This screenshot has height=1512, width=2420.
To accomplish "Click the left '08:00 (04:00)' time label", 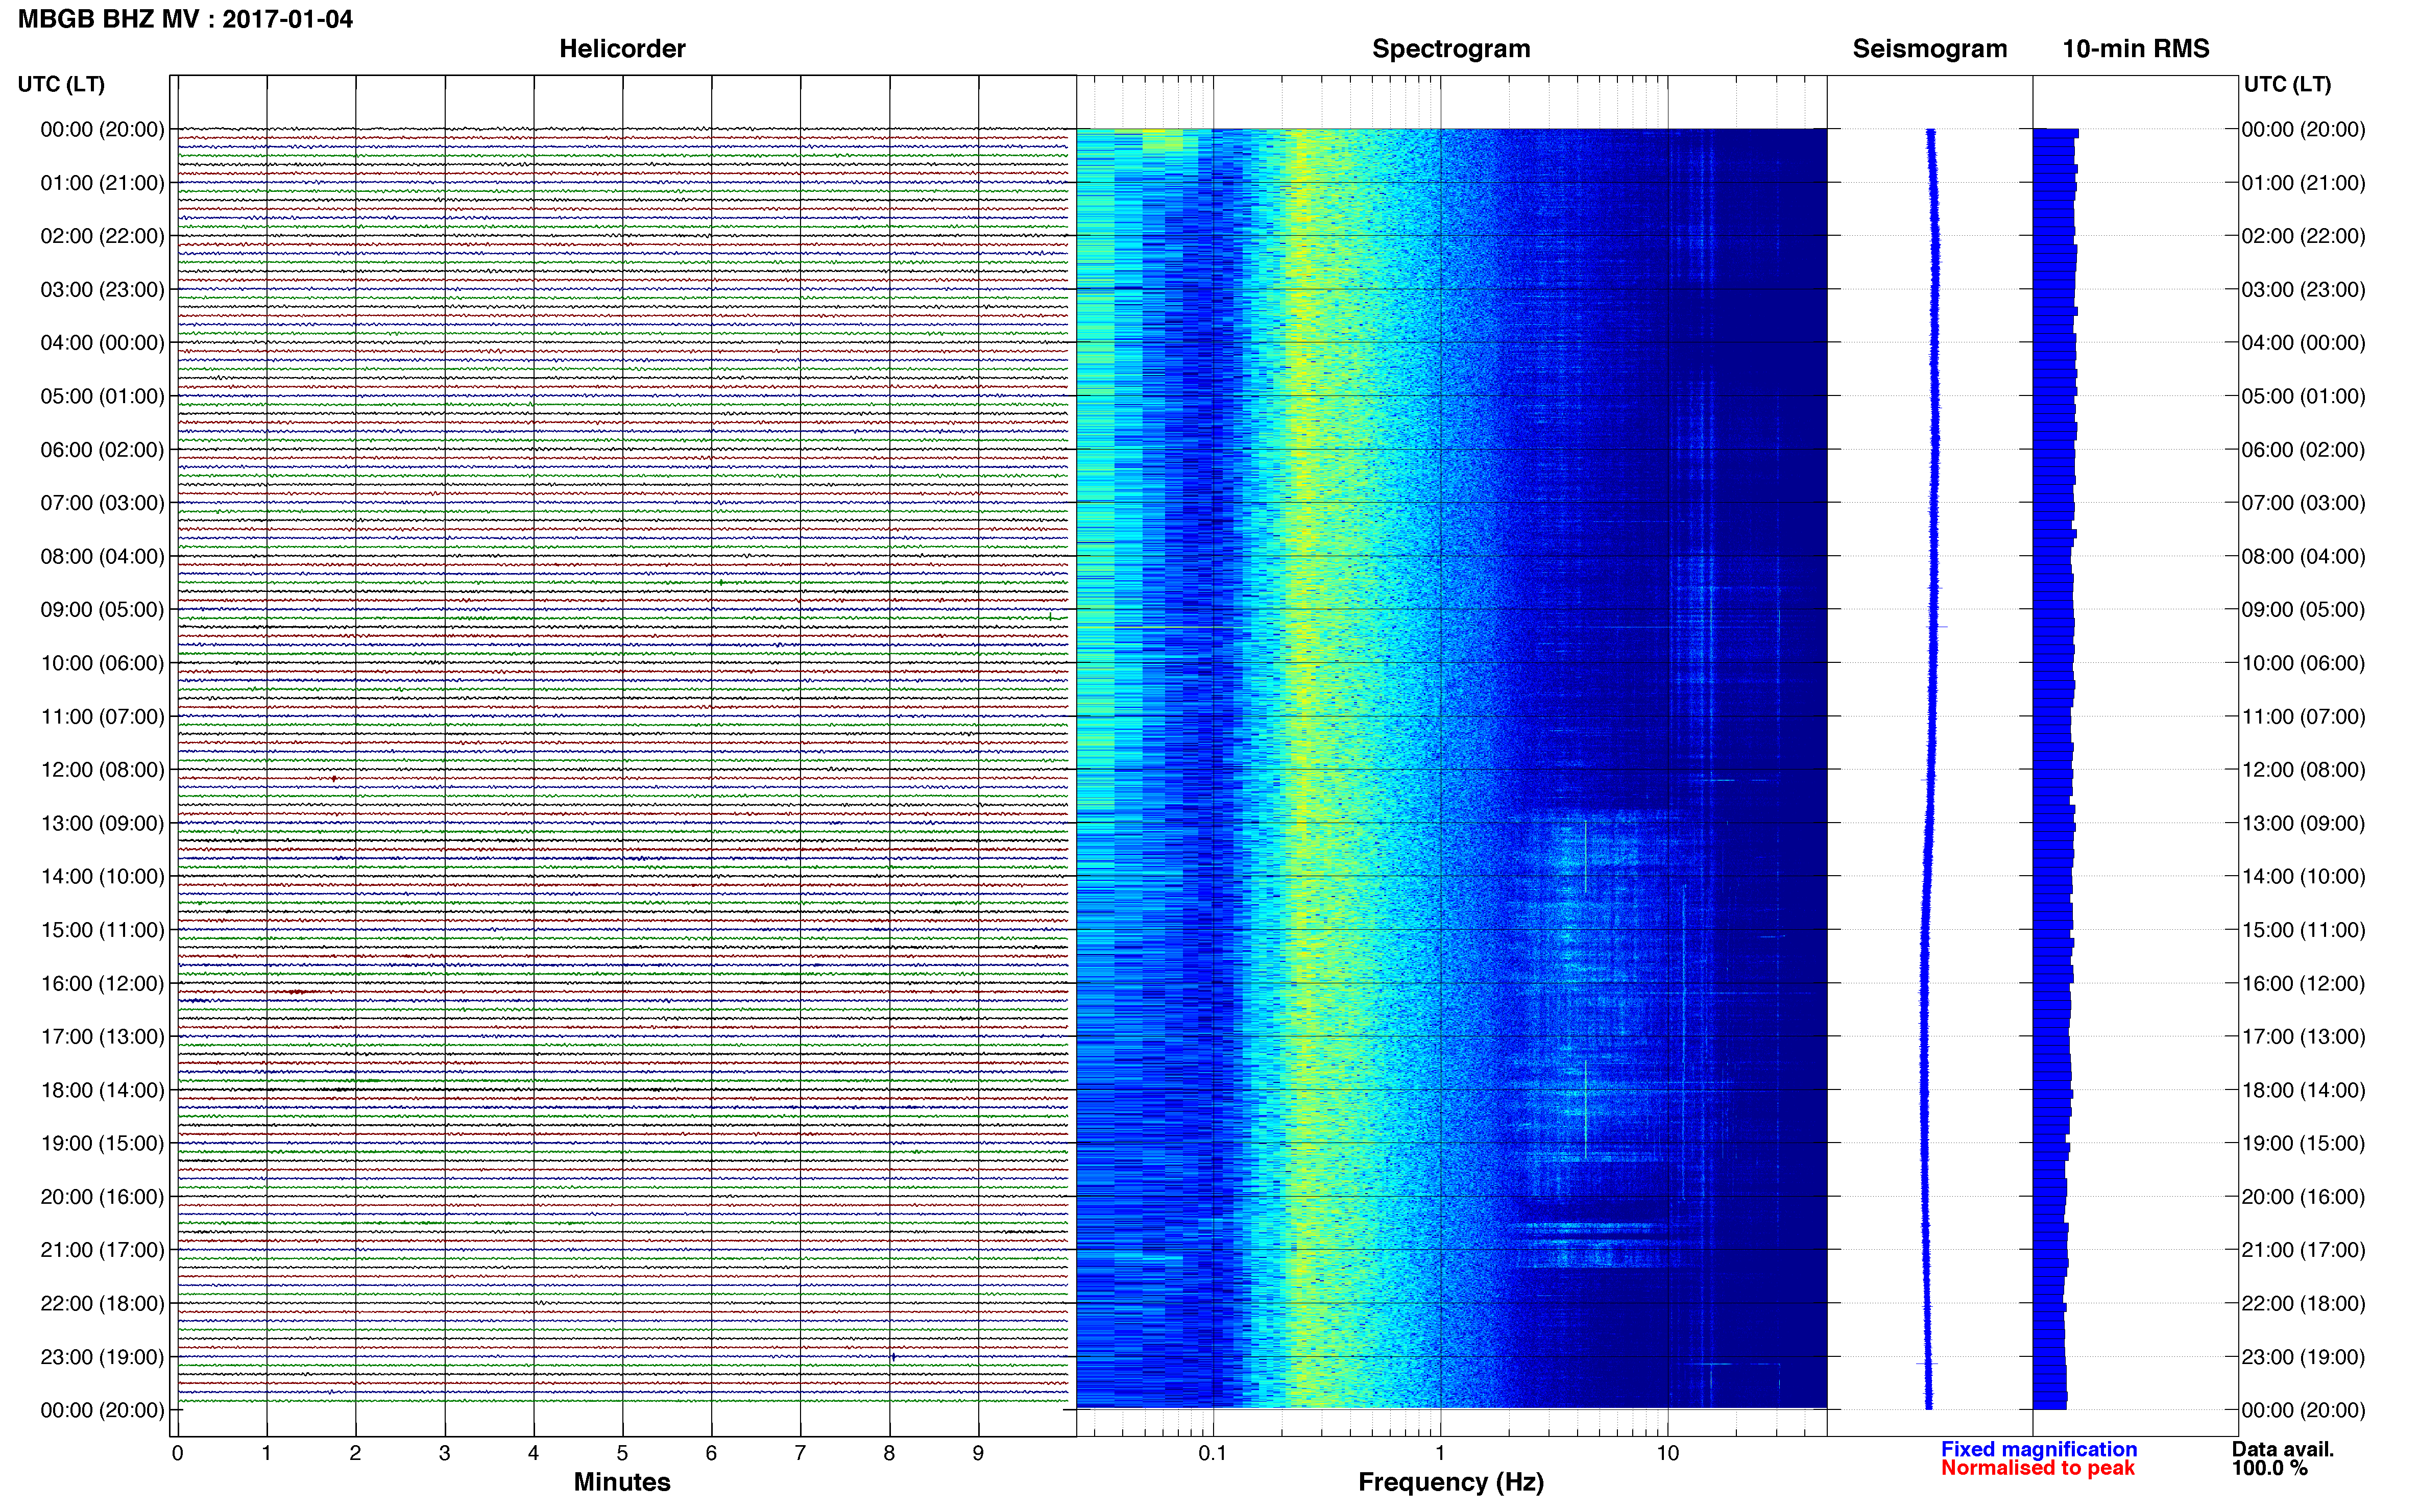I will pos(102,556).
